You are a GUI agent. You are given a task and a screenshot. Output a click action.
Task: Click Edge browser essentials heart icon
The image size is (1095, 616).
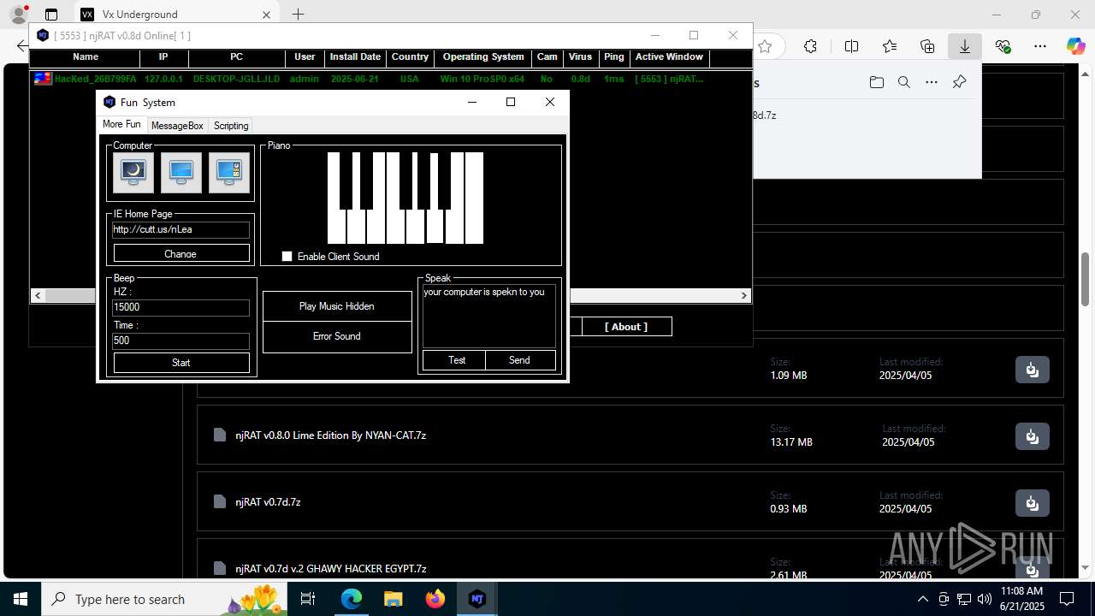(1003, 46)
